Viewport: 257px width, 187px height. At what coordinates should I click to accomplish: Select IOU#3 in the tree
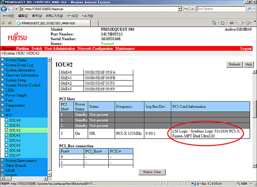[15, 135]
